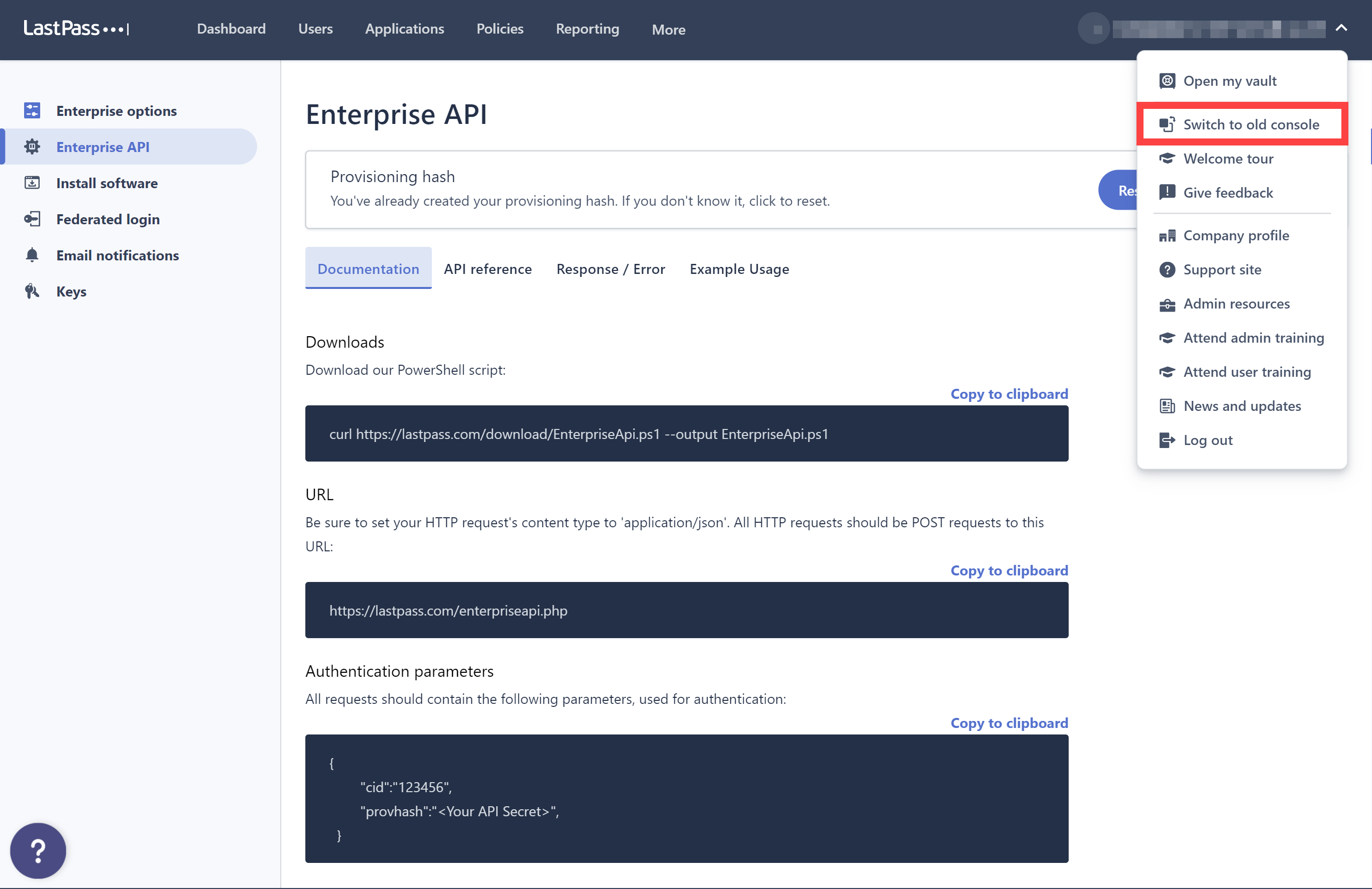Switch to the Example Usage tab
The height and width of the screenshot is (889, 1372).
tap(739, 268)
